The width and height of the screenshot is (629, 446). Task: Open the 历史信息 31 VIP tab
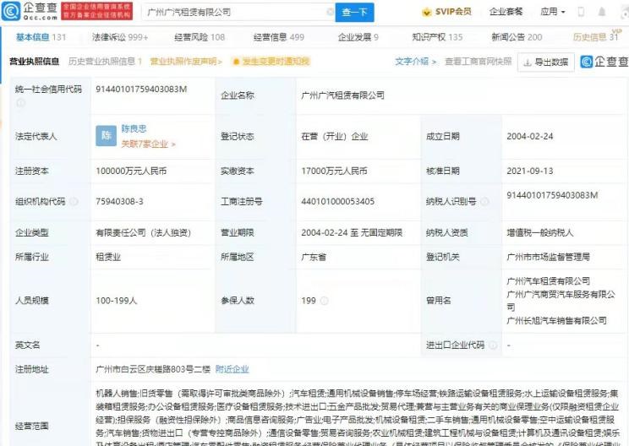click(x=596, y=36)
